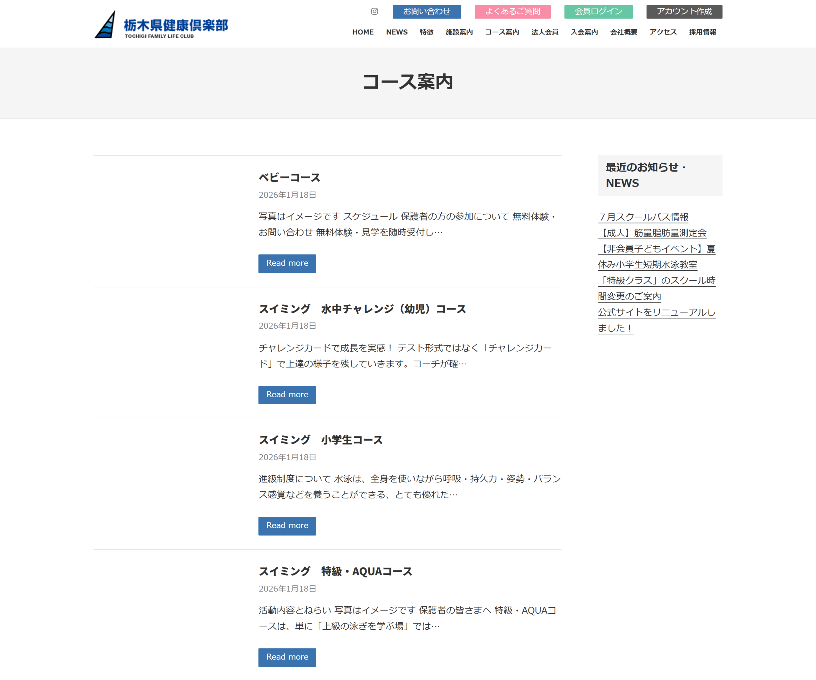816x680 pixels.
Task: Select 採用情報 in navigation
Action: (703, 32)
